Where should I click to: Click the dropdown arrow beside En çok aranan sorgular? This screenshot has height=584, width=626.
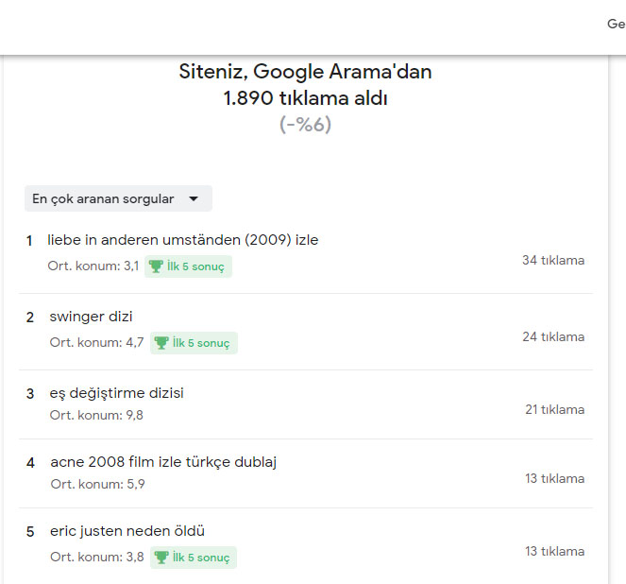[194, 198]
